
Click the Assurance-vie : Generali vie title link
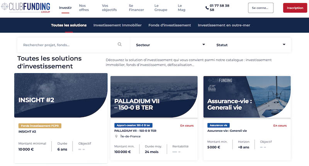pyautogui.click(x=227, y=131)
